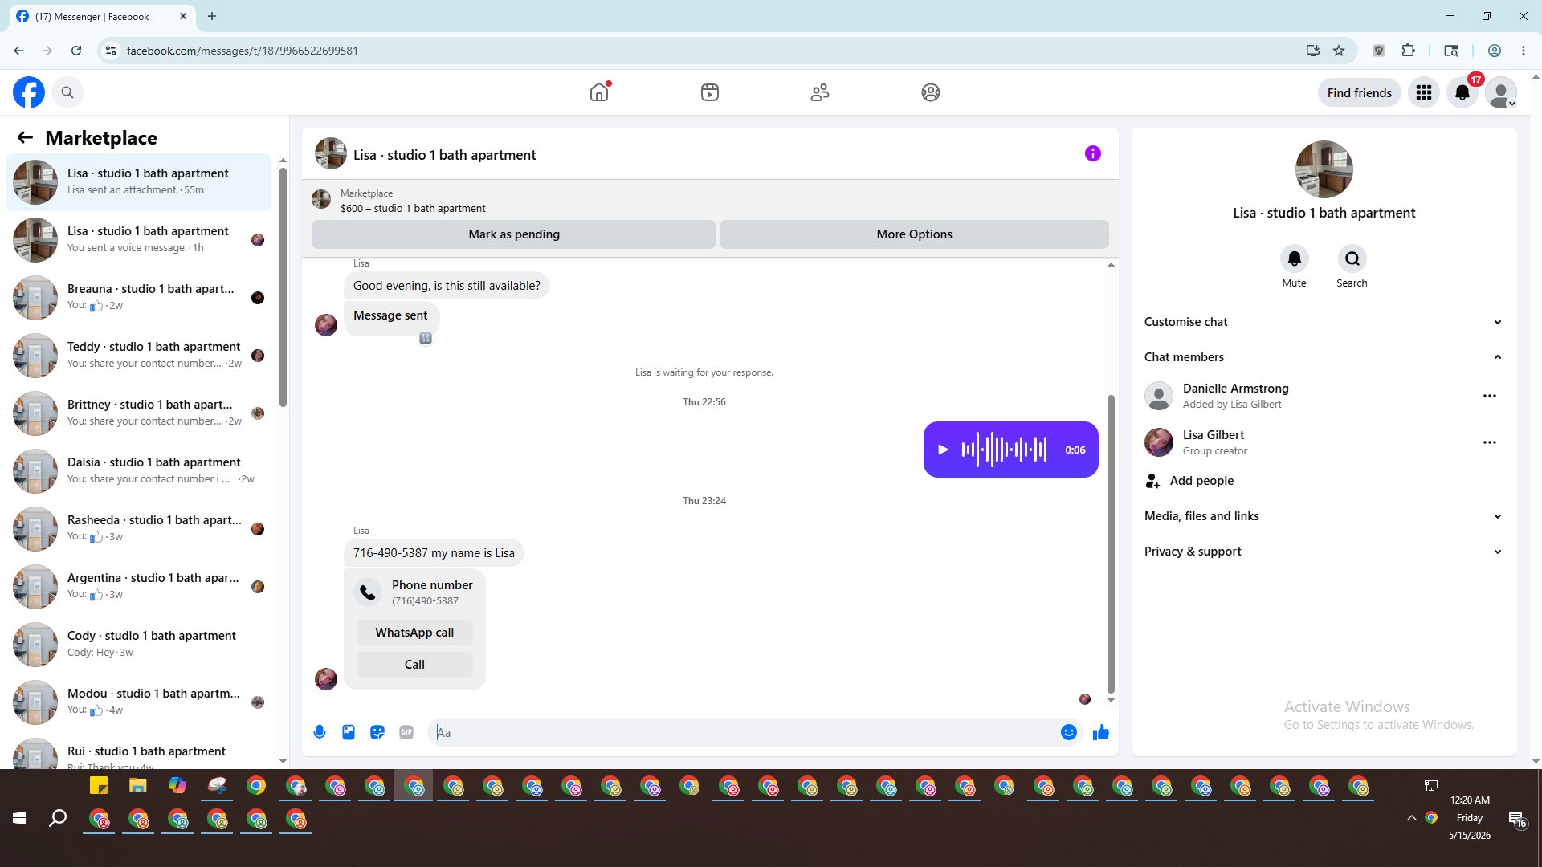Choose a sticker to send
Image resolution: width=1542 pixels, height=867 pixels.
click(377, 732)
